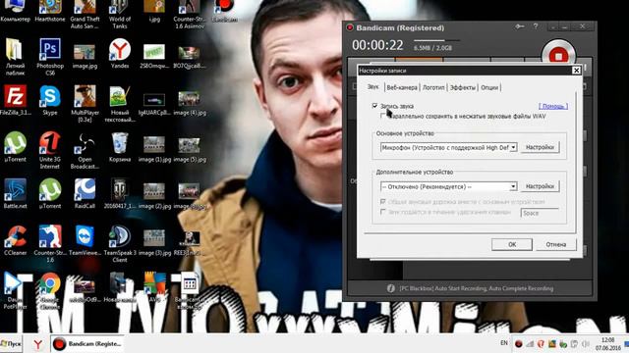Select the Photoshop CS6 desktop icon
629x353 pixels.
tap(50, 57)
